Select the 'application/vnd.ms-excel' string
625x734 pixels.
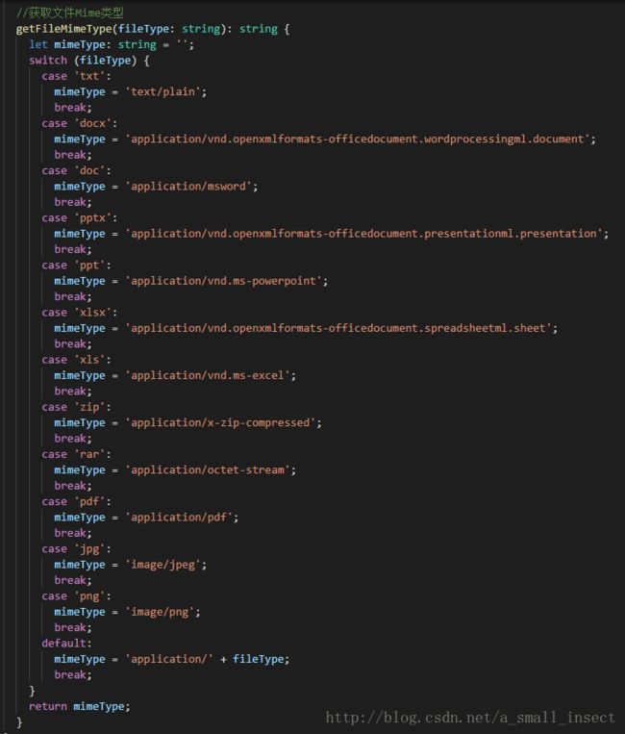click(x=208, y=375)
